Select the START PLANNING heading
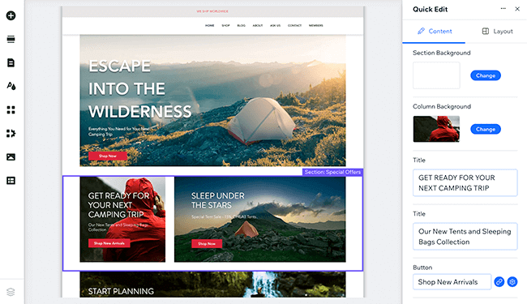Image resolution: width=527 pixels, height=304 pixels. [x=121, y=291]
